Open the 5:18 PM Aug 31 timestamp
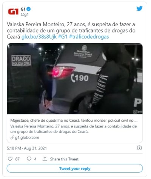The image size is (151, 179). click(27, 148)
